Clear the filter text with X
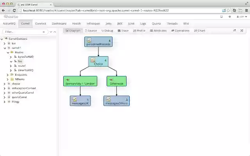250x156 pixels. tap(43, 32)
